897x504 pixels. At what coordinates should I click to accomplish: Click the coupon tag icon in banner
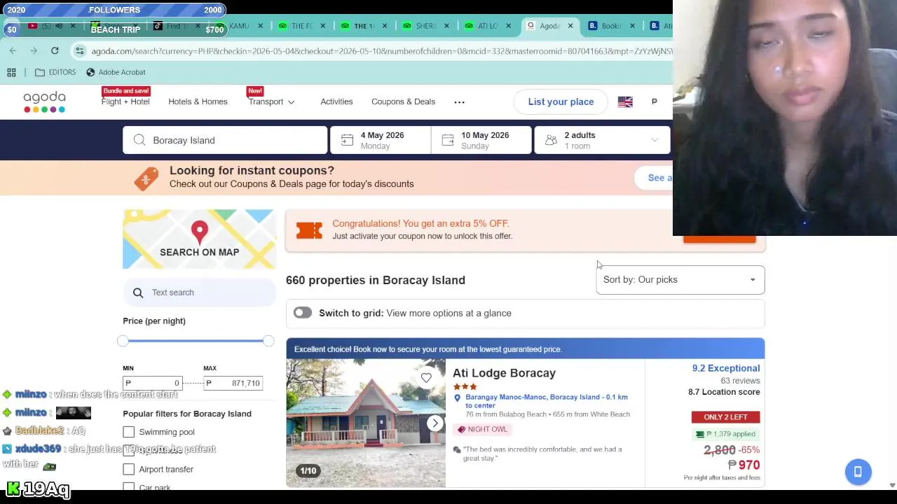pos(146,178)
